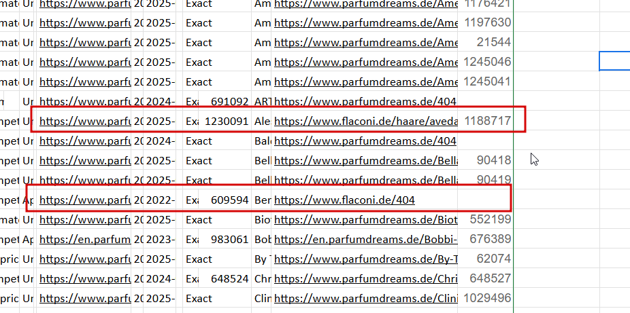Open the parfumdreams.de/By-T link
This screenshot has height=313, width=630.
click(365, 259)
